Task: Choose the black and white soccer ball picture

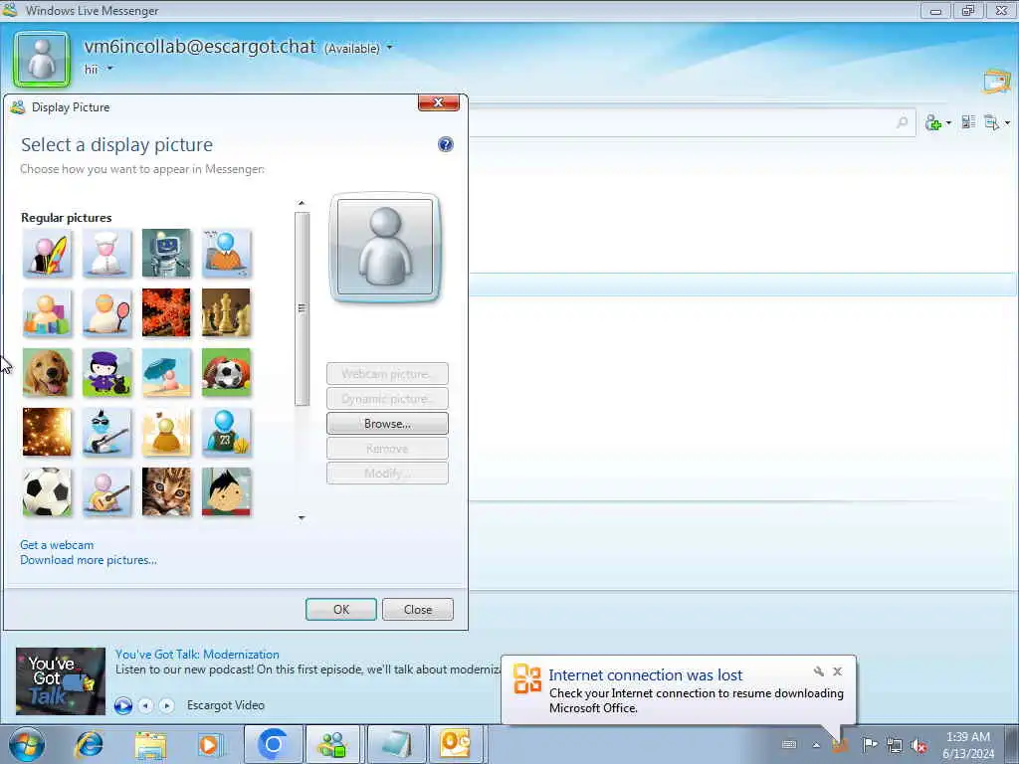Action: click(47, 492)
